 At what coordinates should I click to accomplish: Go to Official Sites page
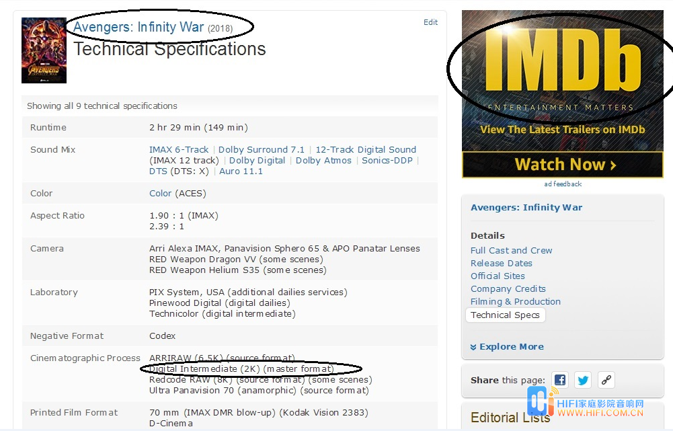click(x=498, y=276)
